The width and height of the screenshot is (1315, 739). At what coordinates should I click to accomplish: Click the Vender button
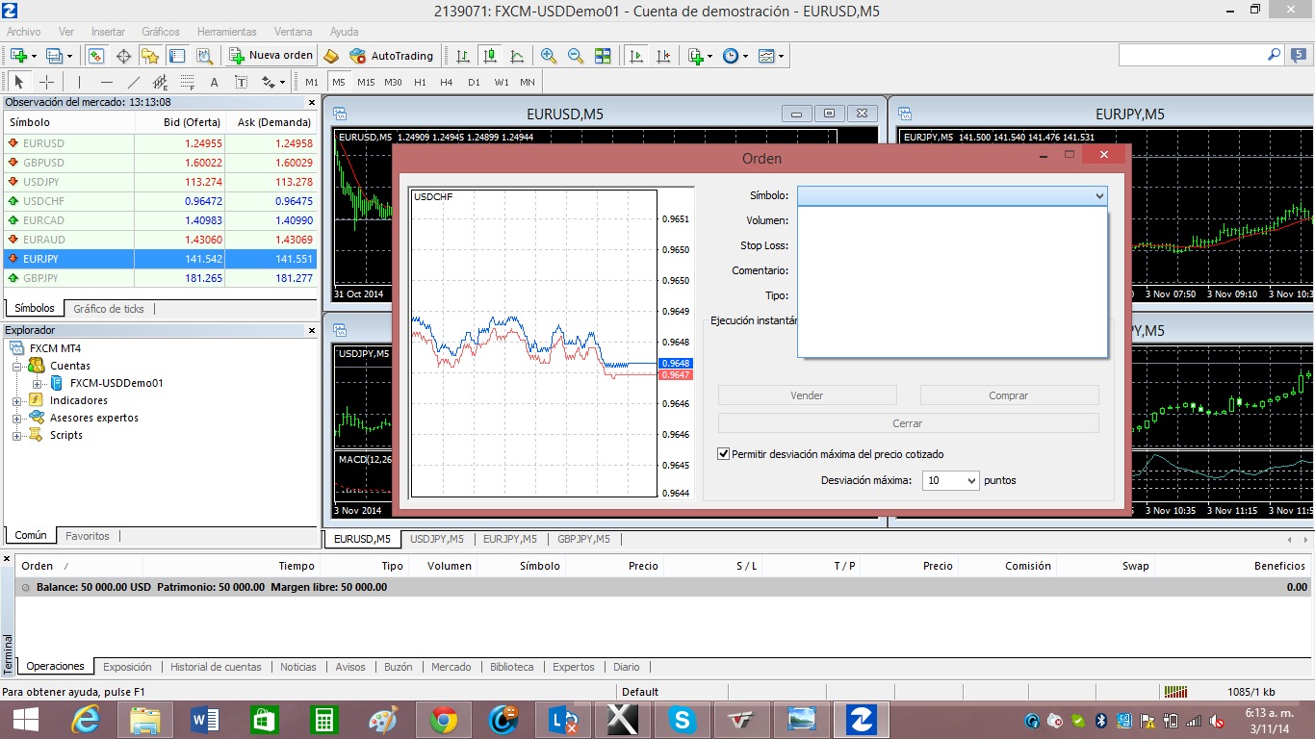click(x=807, y=395)
